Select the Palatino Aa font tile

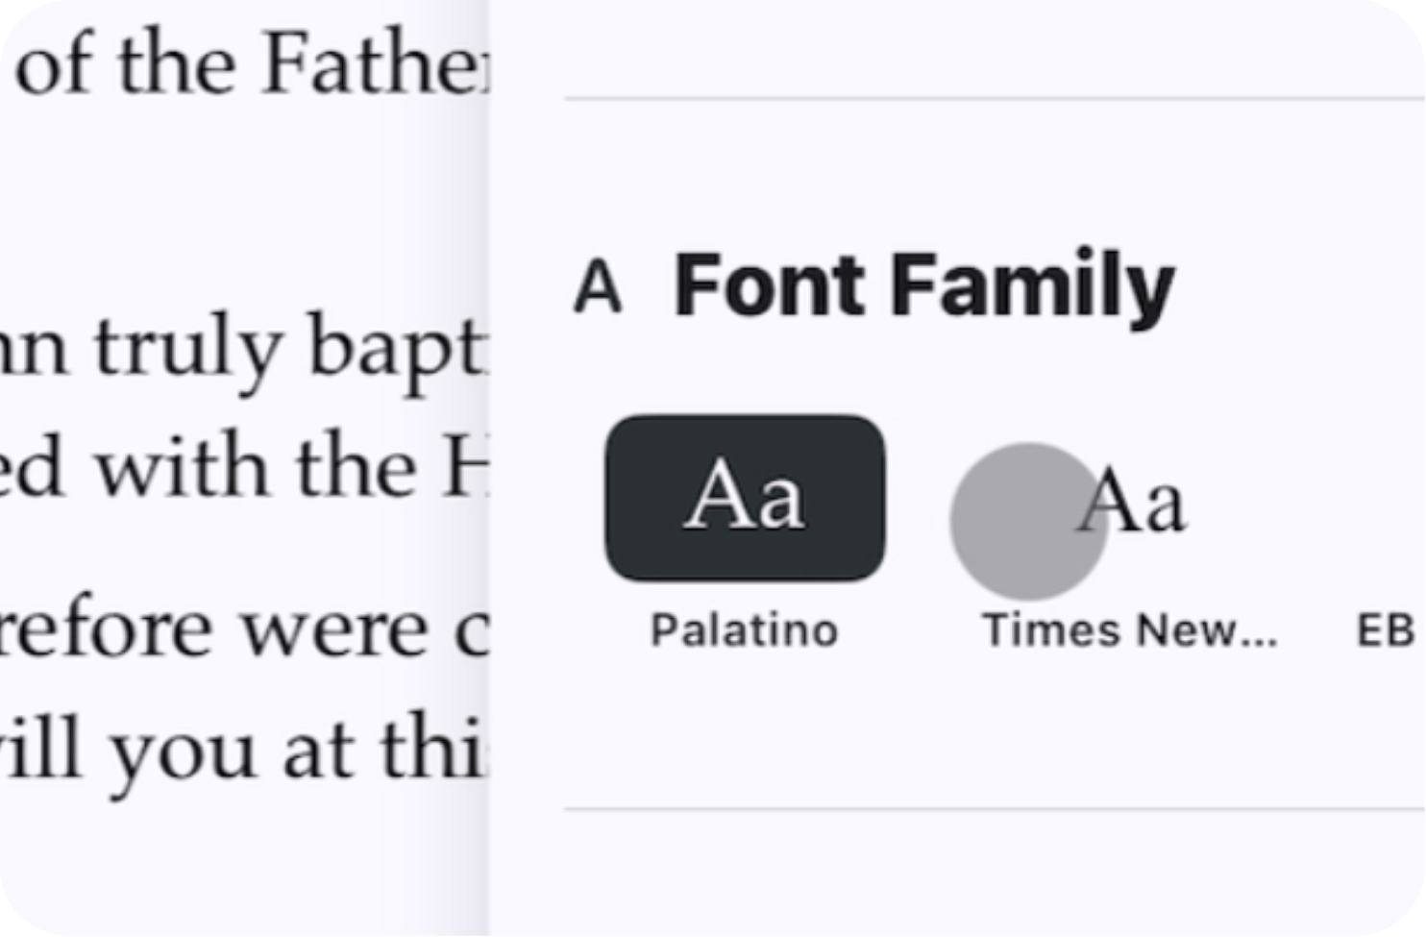745,498
